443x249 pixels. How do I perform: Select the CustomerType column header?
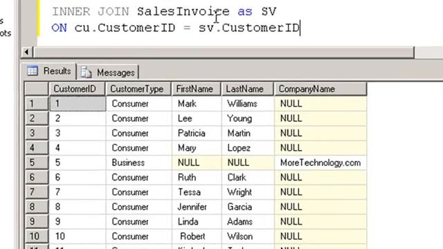[x=138, y=89]
